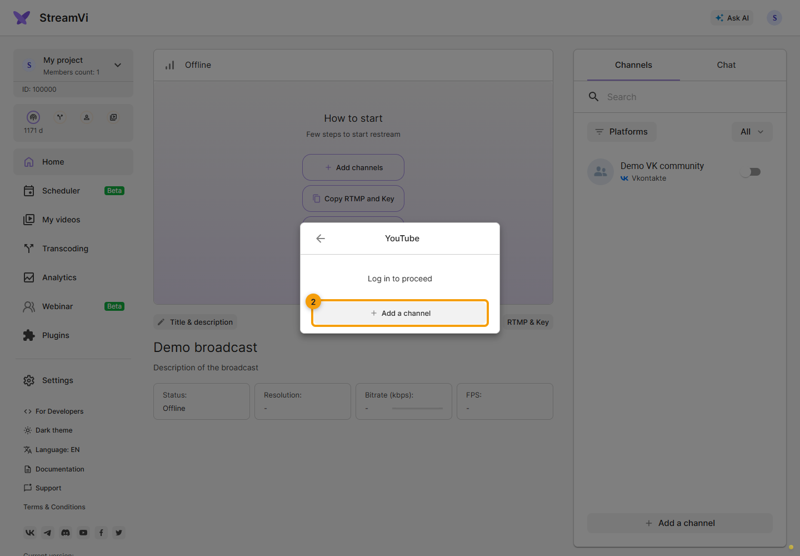Select the Channels tab

[633, 65]
